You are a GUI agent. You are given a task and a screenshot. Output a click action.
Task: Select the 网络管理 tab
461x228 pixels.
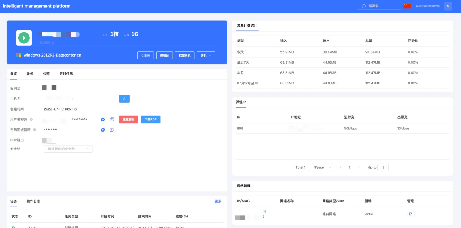click(x=243, y=186)
